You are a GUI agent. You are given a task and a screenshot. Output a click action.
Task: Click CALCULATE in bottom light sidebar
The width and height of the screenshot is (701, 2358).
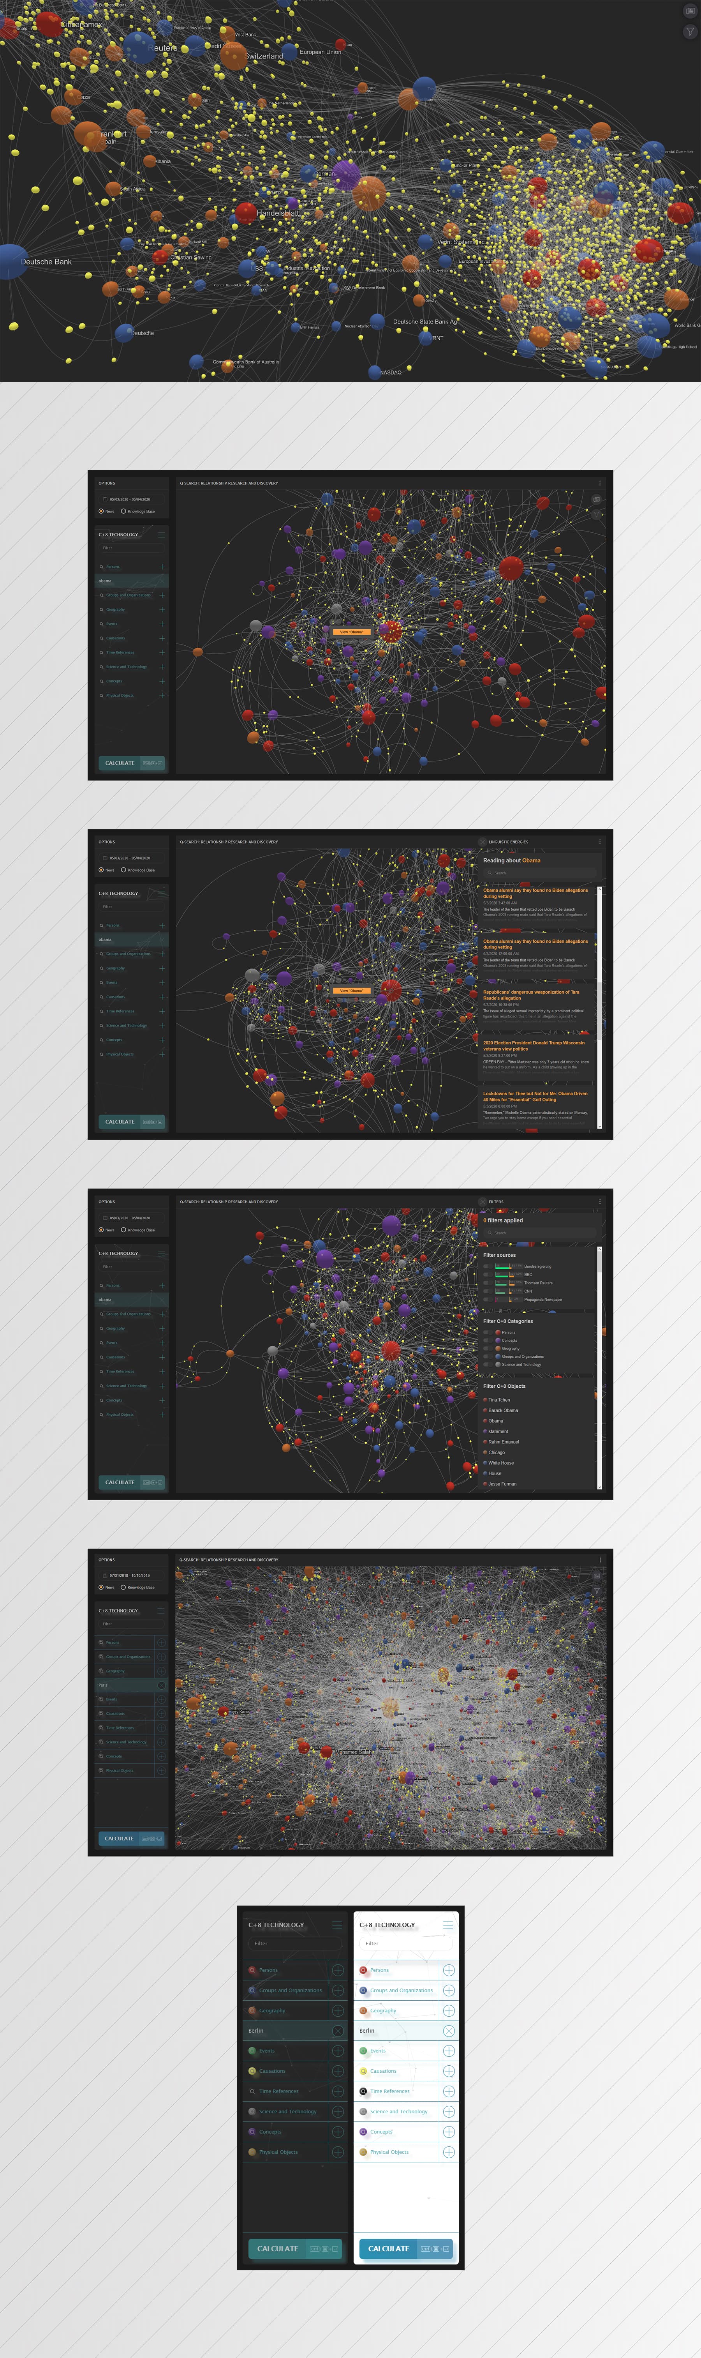pos(405,2248)
